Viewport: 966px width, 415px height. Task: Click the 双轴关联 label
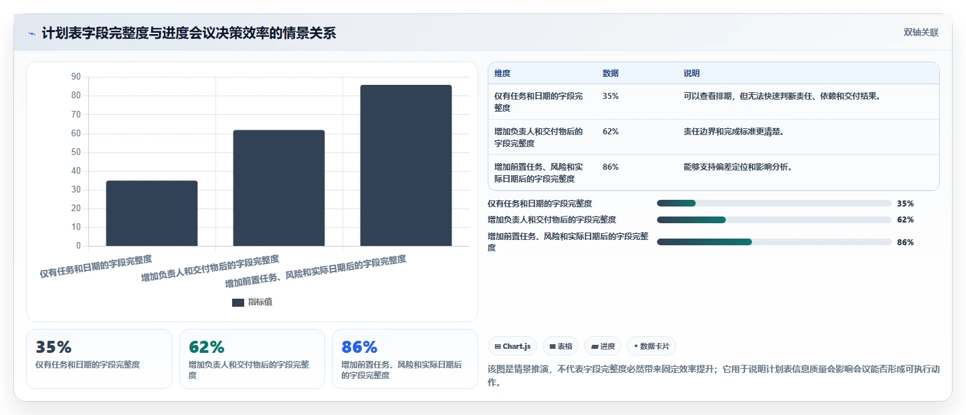click(x=921, y=33)
